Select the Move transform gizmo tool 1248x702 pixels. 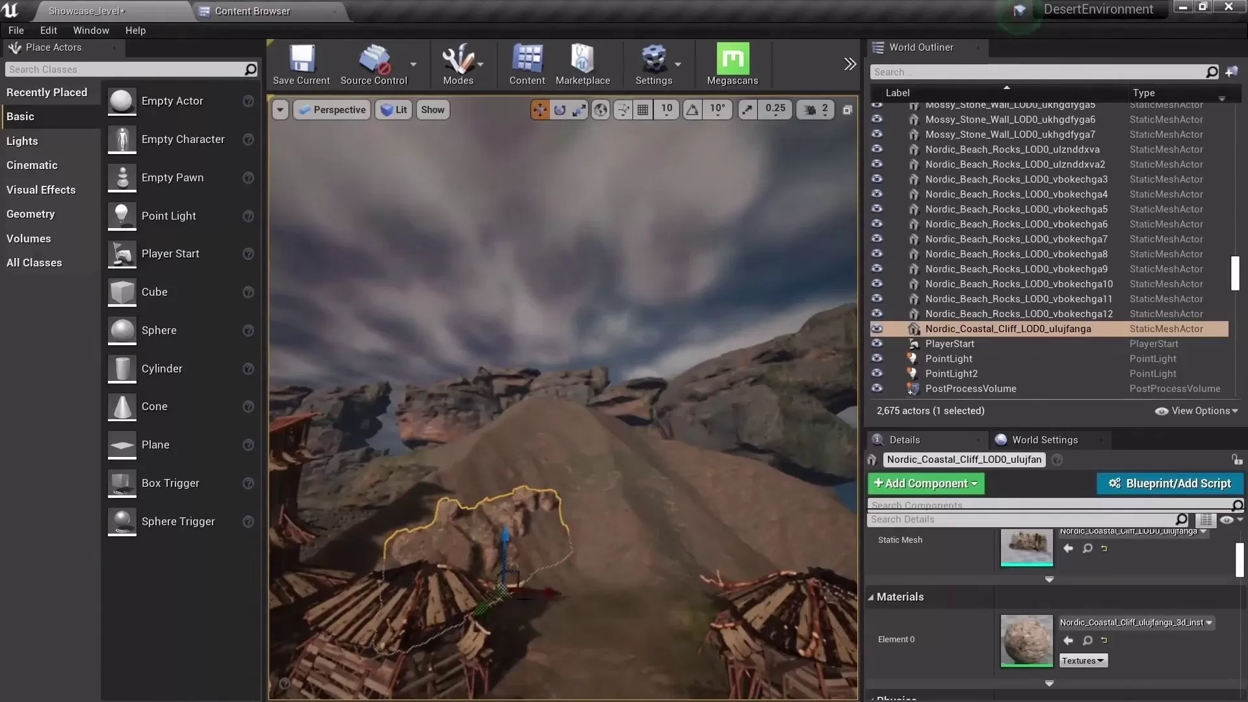pos(539,109)
